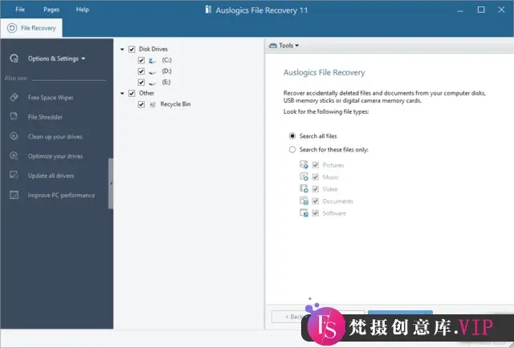Open the Options & Settings dropdown
This screenshot has height=348, width=514.
coord(56,59)
